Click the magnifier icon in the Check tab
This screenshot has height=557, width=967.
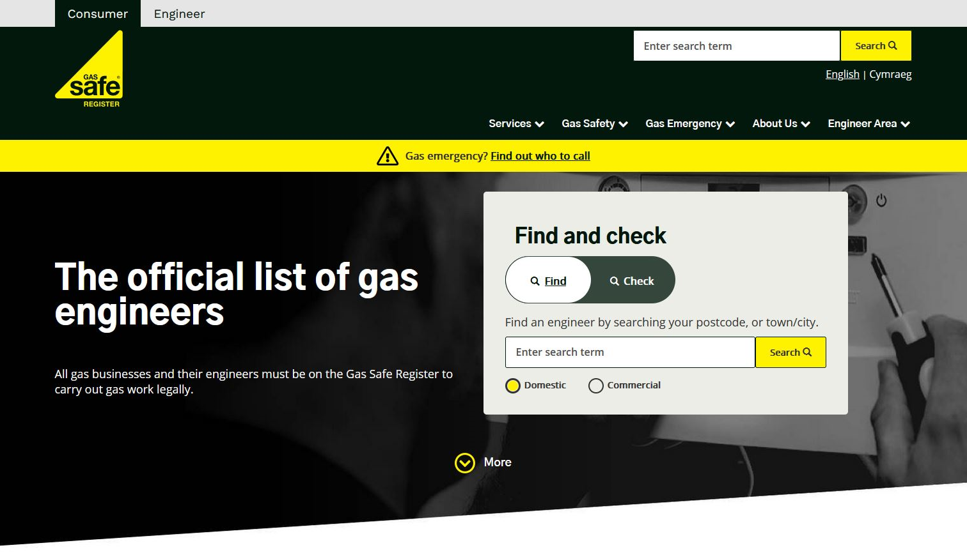(x=615, y=281)
